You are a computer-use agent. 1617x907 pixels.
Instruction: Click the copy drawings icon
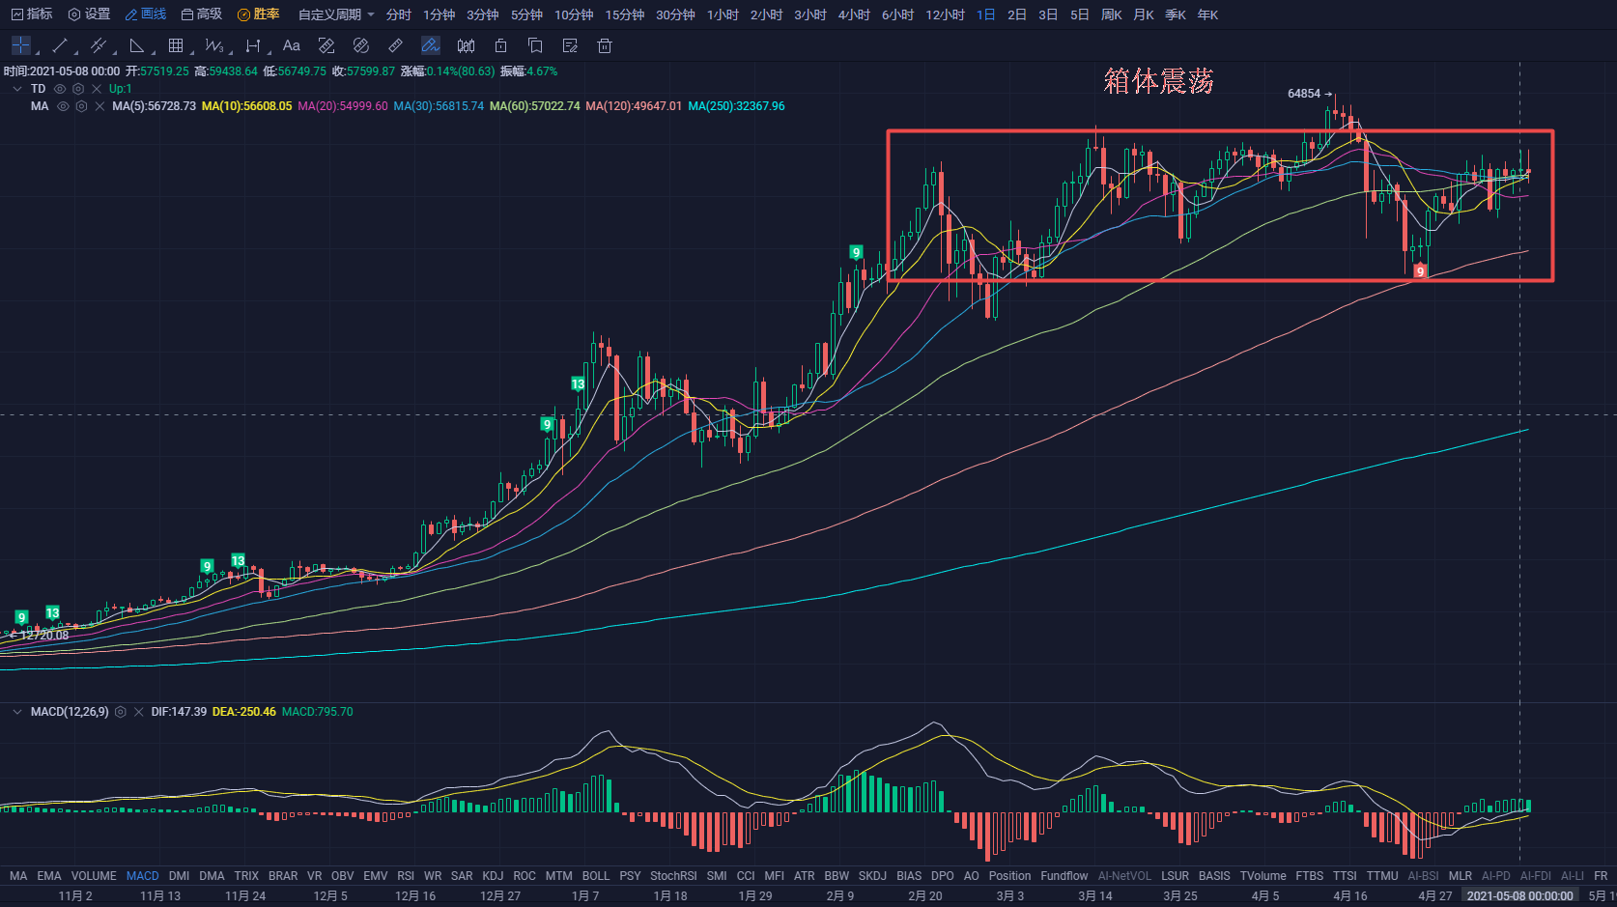coord(535,45)
